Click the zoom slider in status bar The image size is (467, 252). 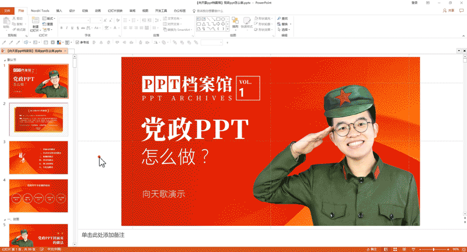pyautogui.click(x=434, y=249)
